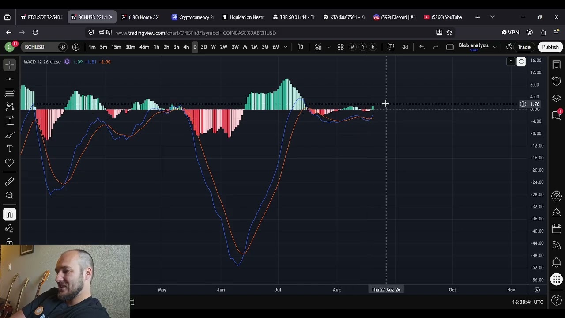Switch to the Liquidation Heatmap tab
This screenshot has height=318, width=565.
click(243, 17)
